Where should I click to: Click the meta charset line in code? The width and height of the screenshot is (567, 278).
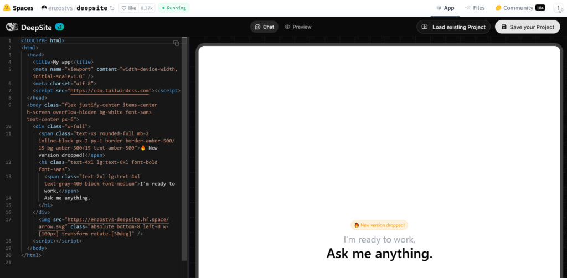pos(64,84)
